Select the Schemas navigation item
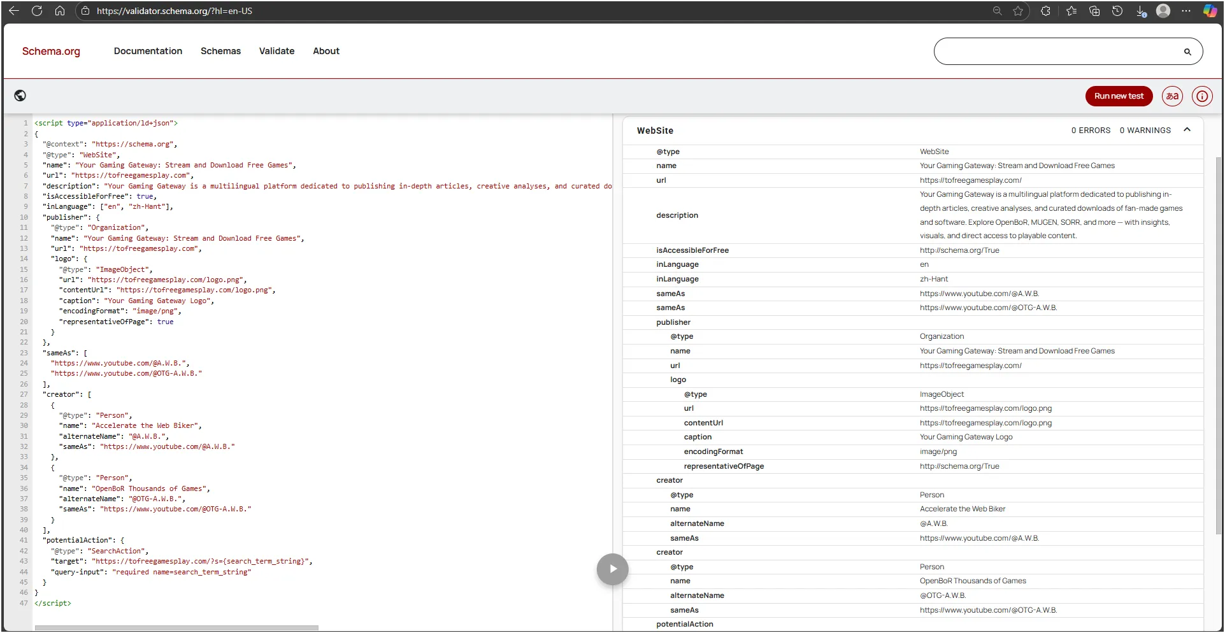The height and width of the screenshot is (633, 1225). [x=220, y=51]
